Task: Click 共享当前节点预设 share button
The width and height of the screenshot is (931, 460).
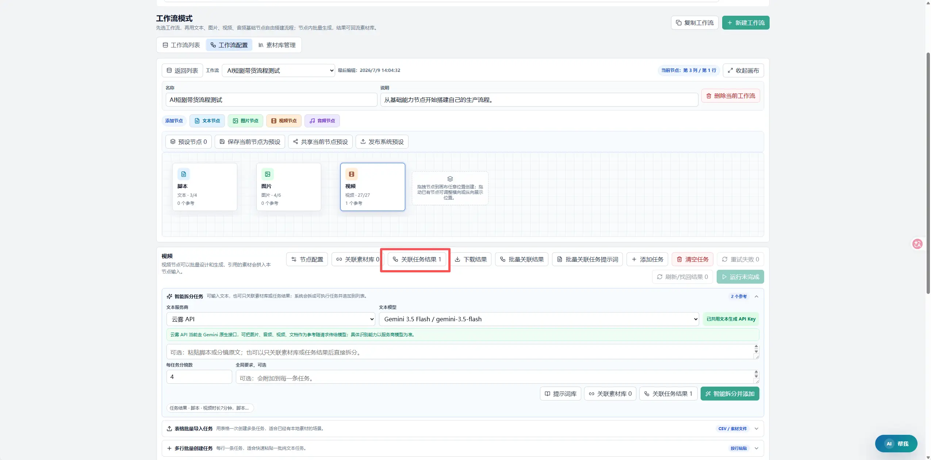Action: point(320,142)
